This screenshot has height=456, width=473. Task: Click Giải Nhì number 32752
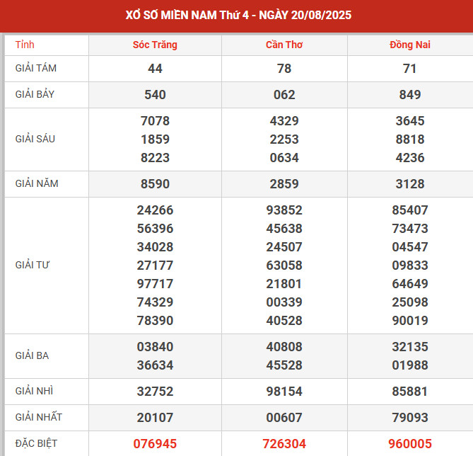click(155, 392)
